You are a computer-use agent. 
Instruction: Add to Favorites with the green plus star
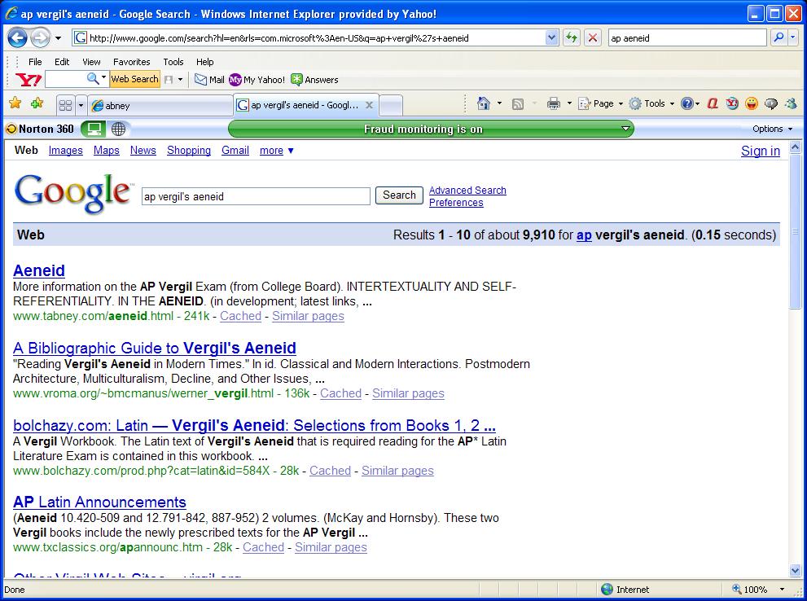point(37,103)
